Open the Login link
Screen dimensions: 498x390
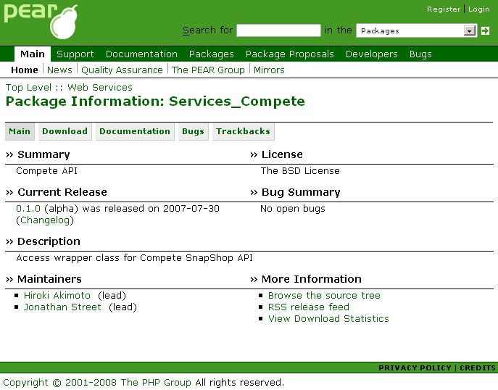479,9
